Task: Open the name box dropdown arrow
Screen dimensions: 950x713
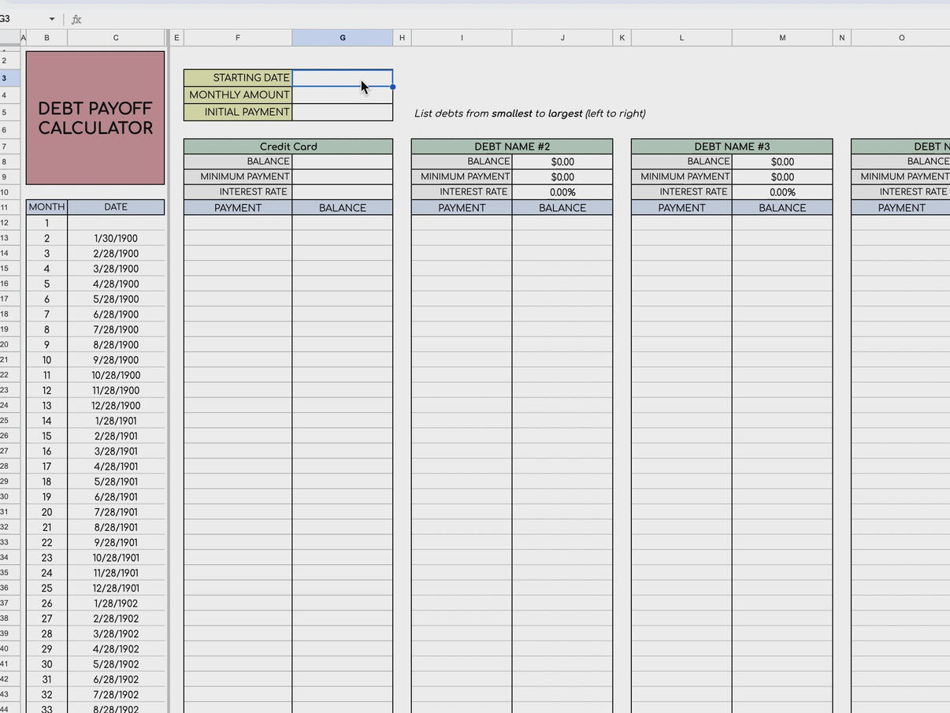Action: click(50, 19)
